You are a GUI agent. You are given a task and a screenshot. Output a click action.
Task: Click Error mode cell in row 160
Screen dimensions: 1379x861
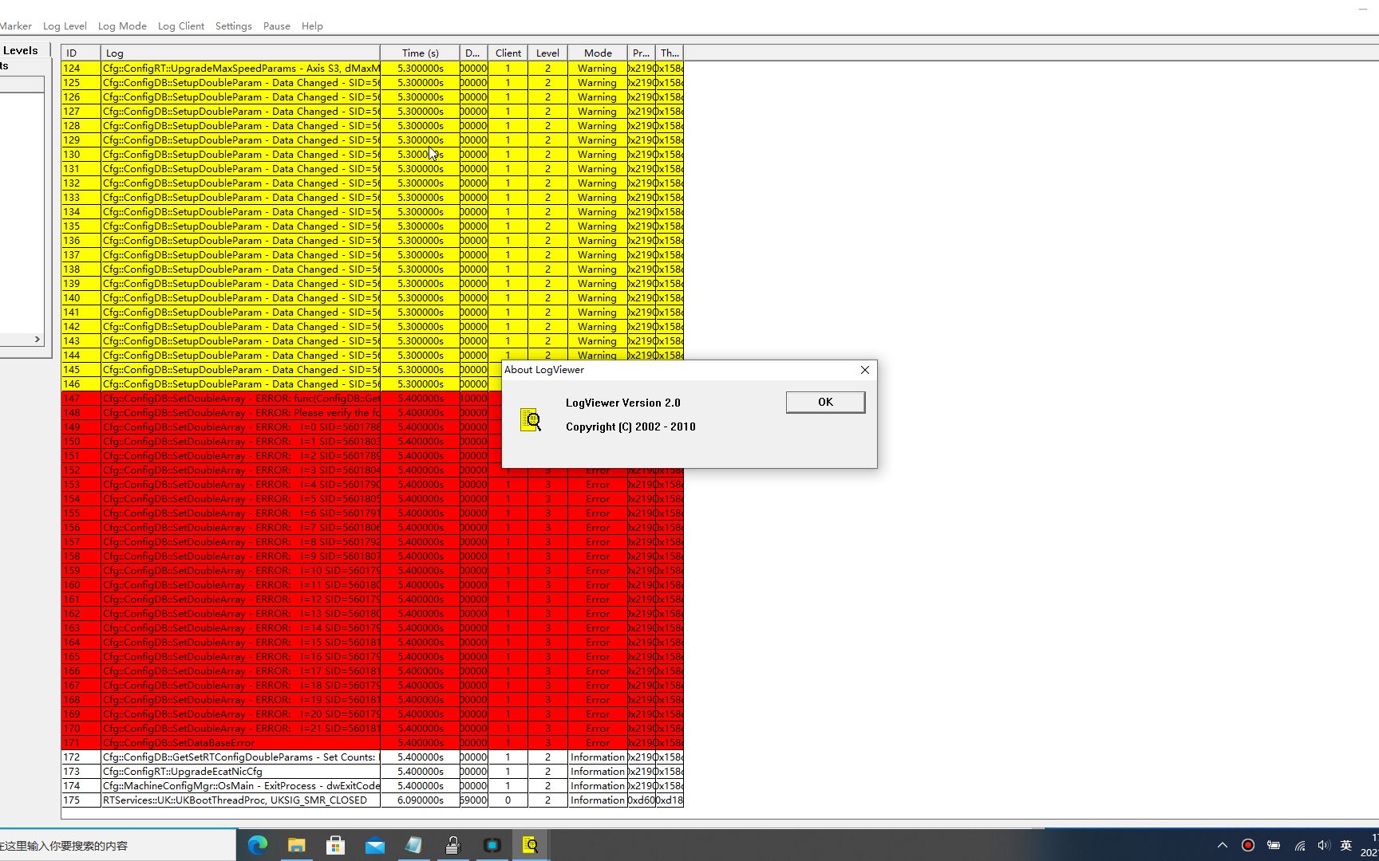click(x=597, y=585)
